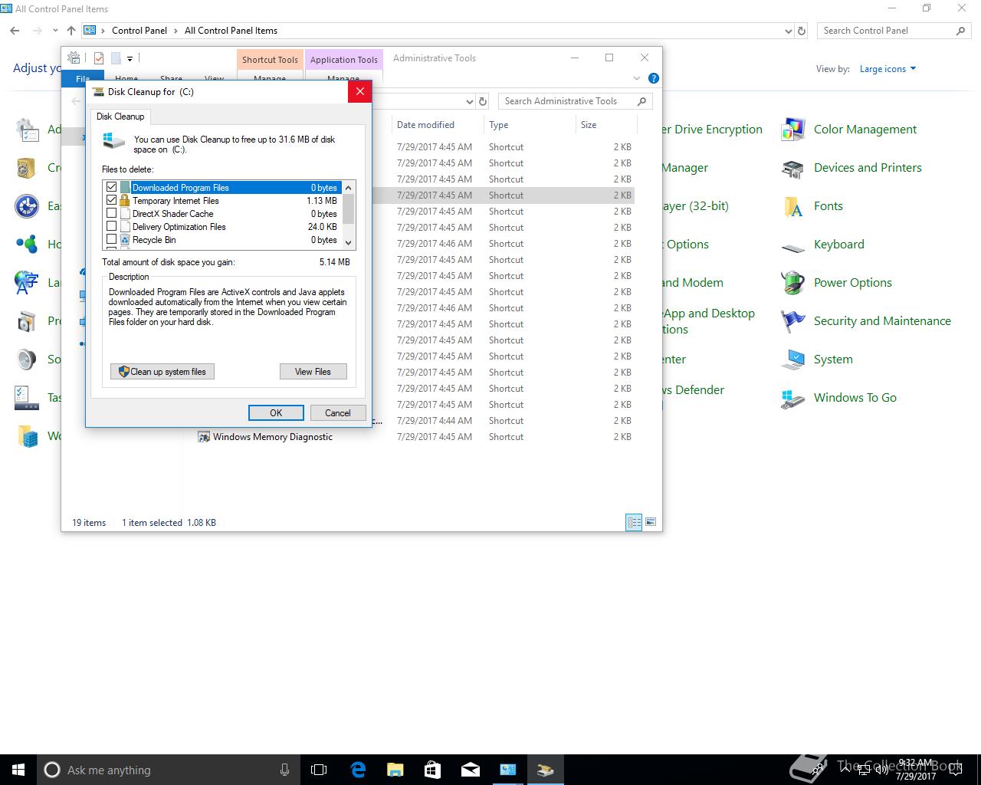Navigate back in Control Panel window
Image resolution: width=981 pixels, height=785 pixels.
pos(15,31)
